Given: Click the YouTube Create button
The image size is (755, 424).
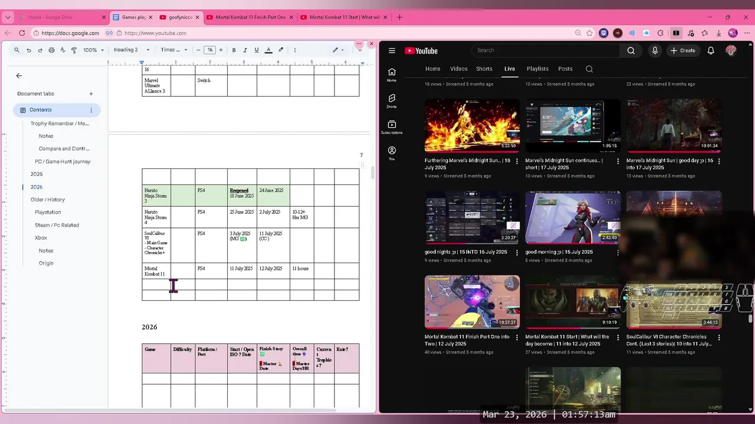Looking at the screenshot, I should pos(683,51).
